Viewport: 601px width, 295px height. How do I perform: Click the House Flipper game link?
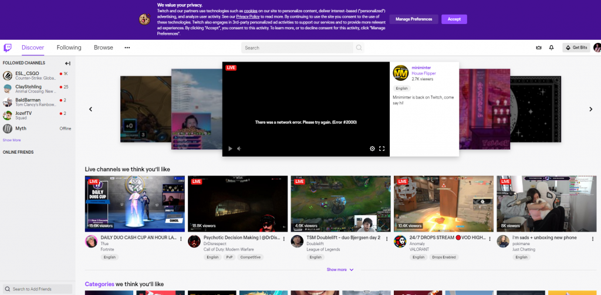(x=424, y=73)
